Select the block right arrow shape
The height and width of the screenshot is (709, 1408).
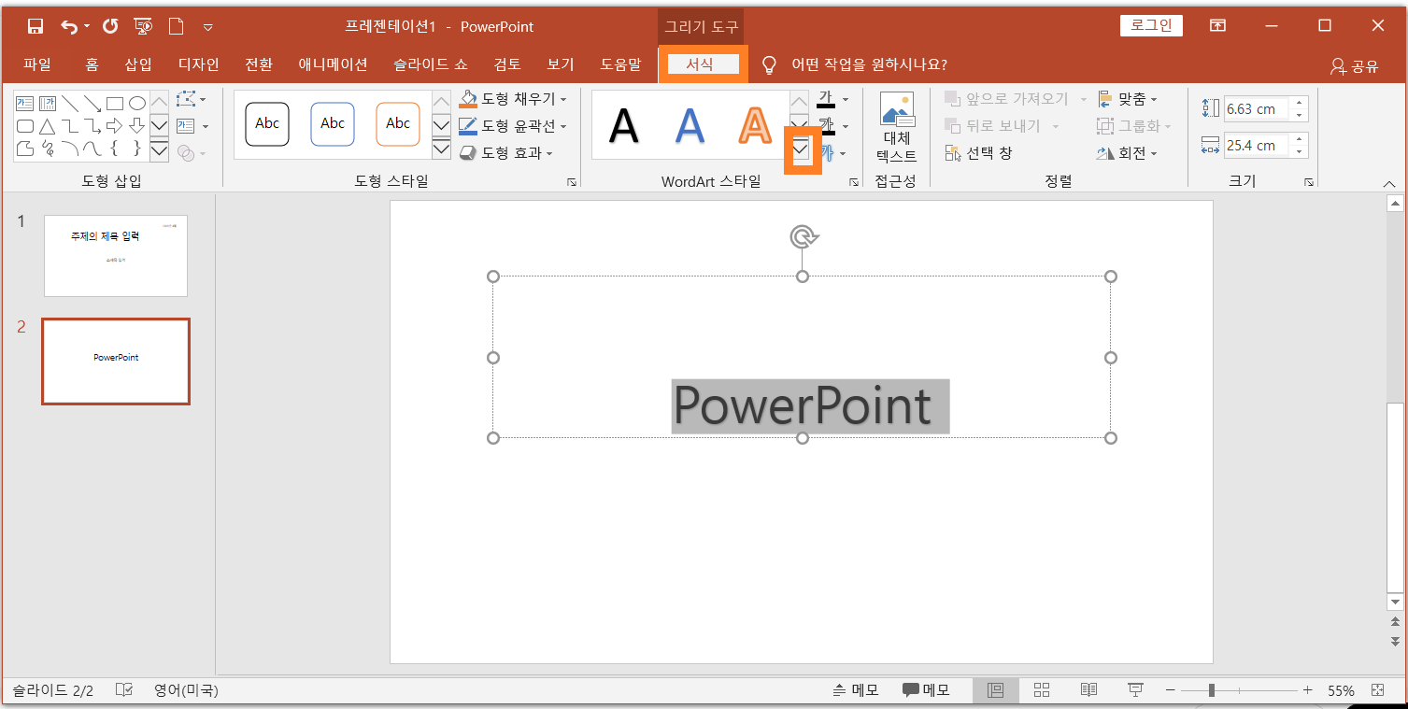(x=114, y=125)
